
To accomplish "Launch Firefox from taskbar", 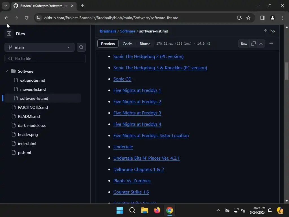I will click(157, 210).
